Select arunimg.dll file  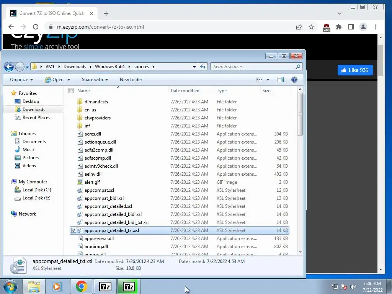(x=96, y=246)
